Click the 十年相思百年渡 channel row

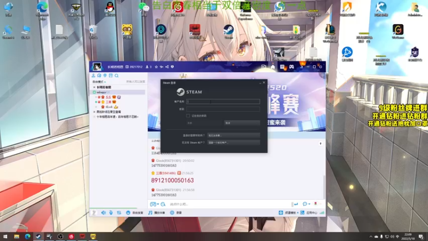pos(117,117)
